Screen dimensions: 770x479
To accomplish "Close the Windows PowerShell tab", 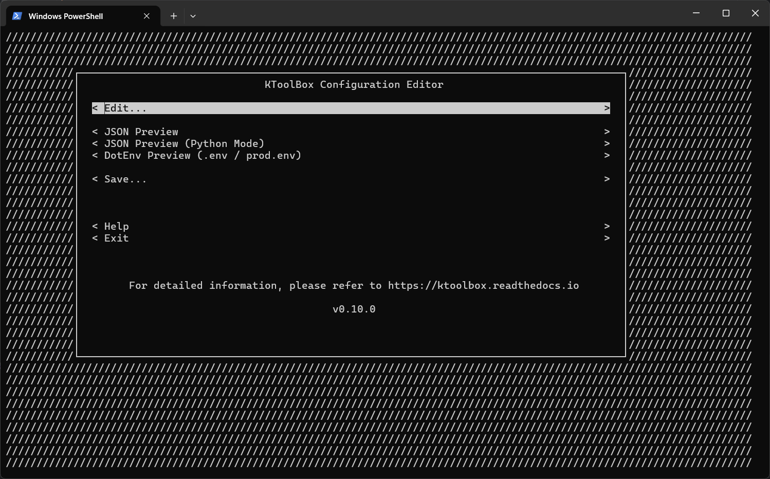I will click(x=146, y=16).
